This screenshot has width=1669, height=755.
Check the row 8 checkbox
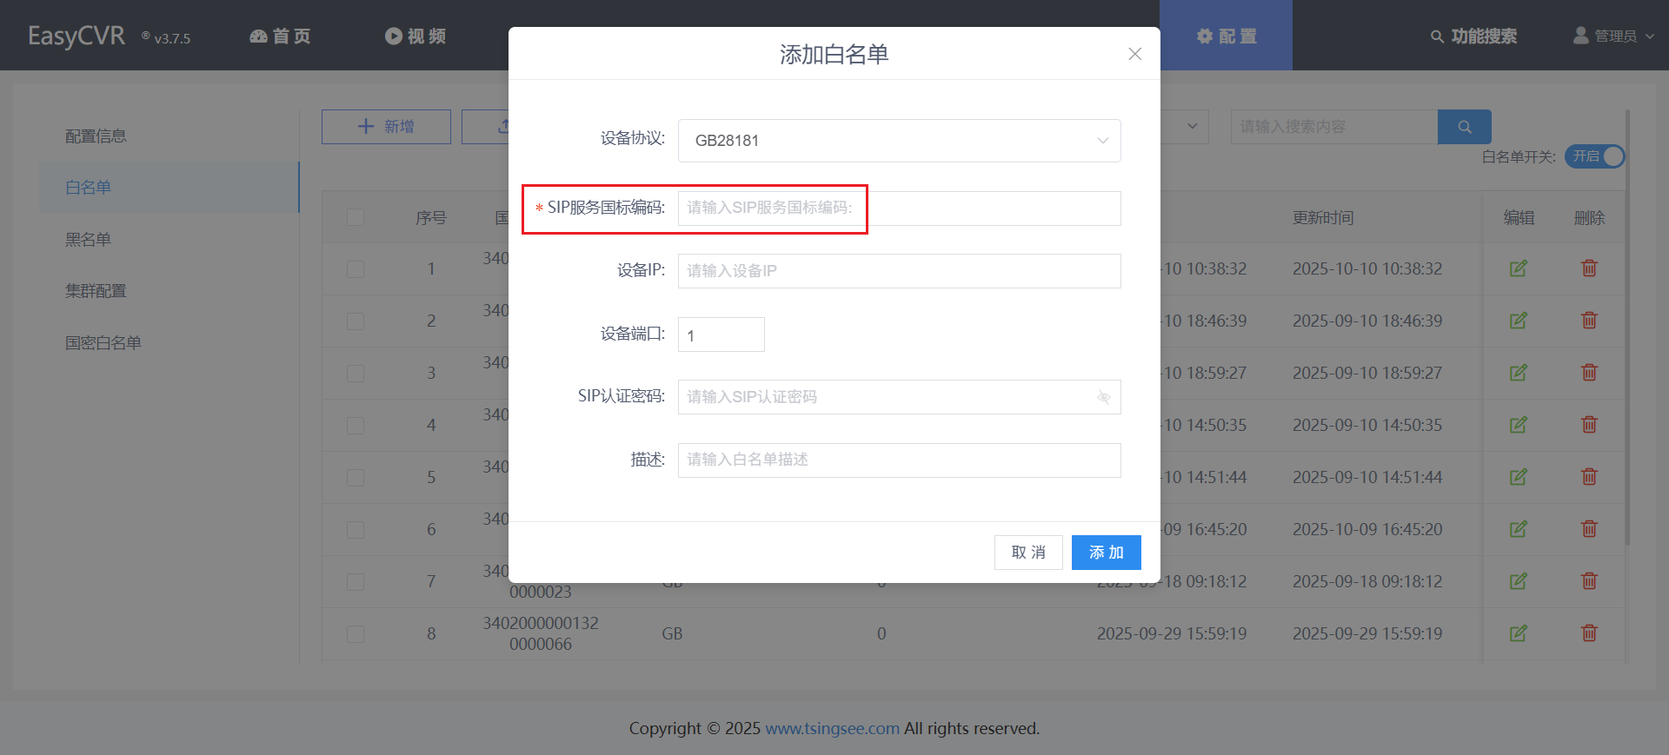point(356,634)
